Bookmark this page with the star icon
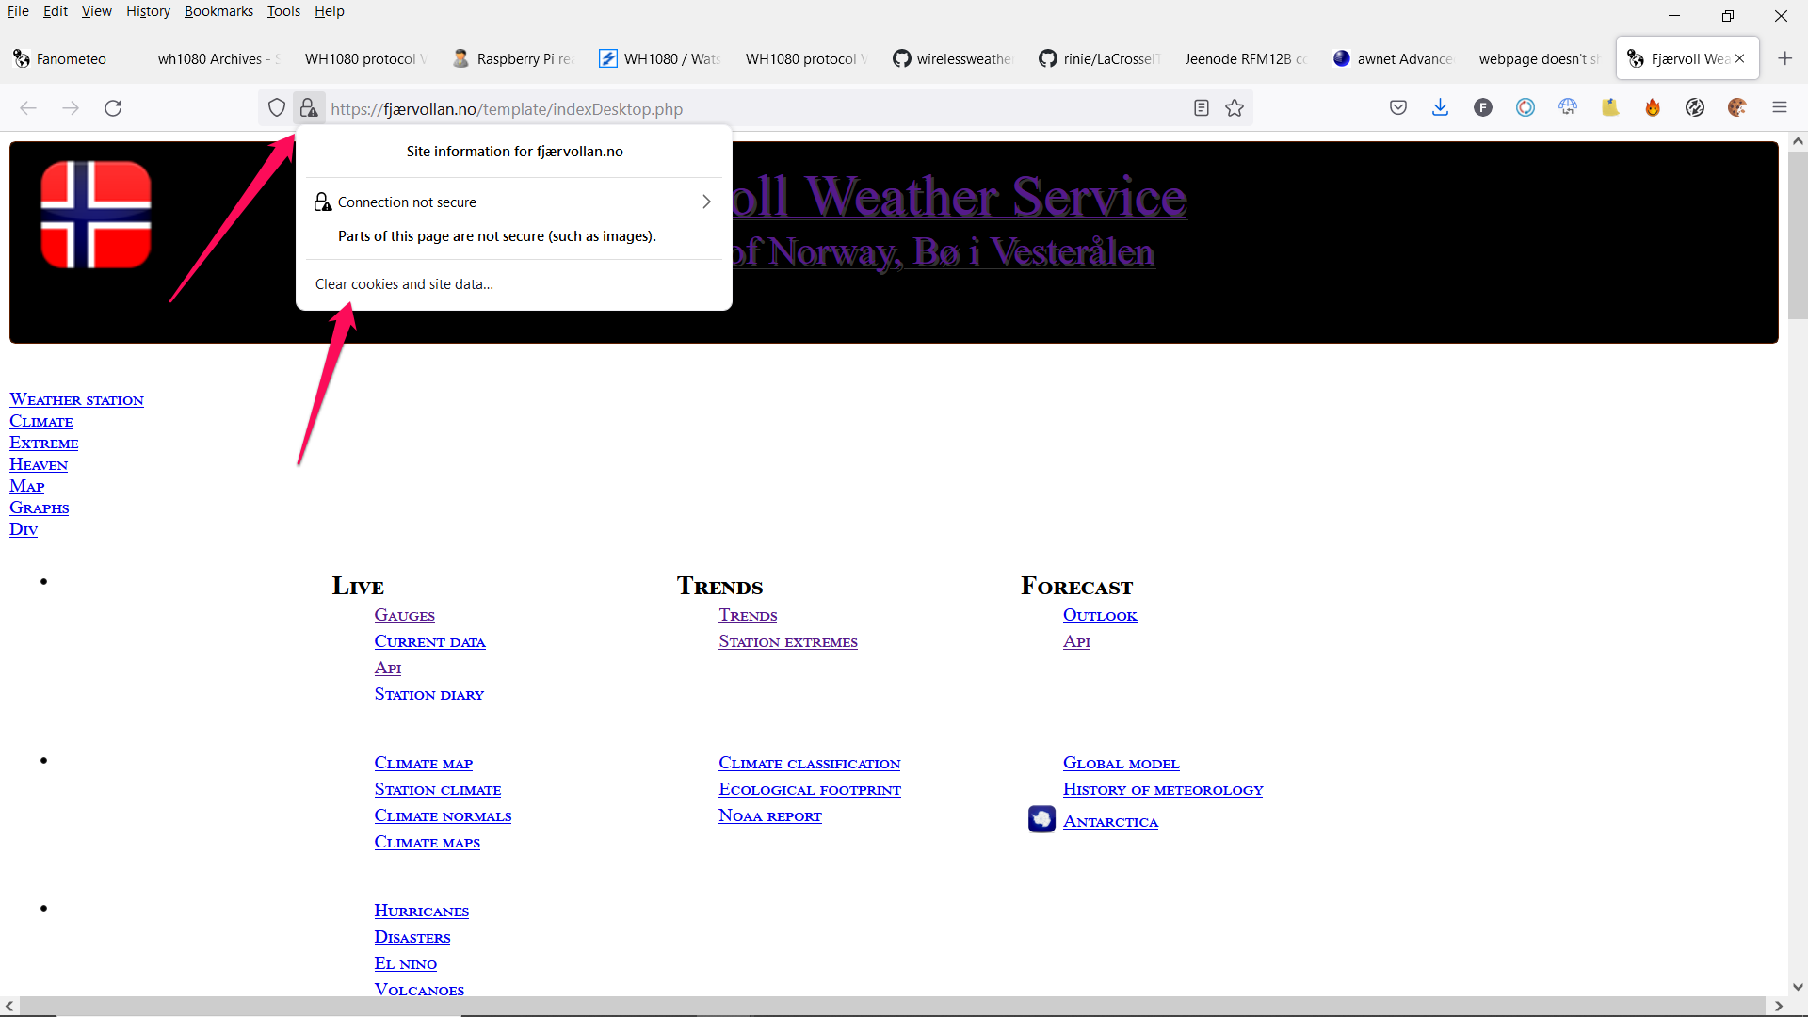 pyautogui.click(x=1235, y=108)
